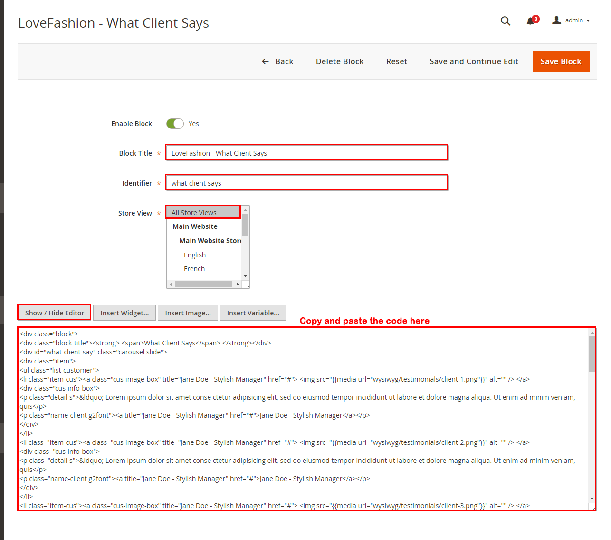The image size is (611, 540).
Task: Expand the admin account dropdown arrow
Action: 588,20
